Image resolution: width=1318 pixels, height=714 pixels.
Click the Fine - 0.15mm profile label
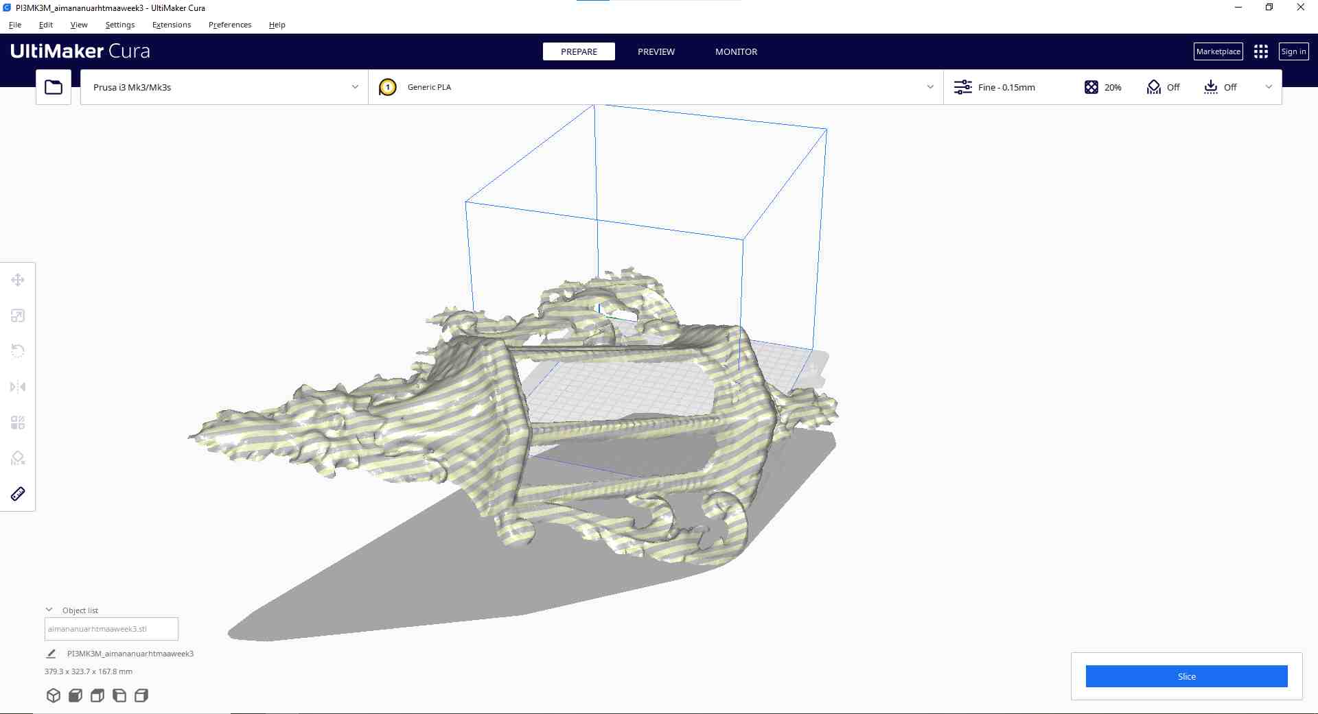click(x=1006, y=87)
